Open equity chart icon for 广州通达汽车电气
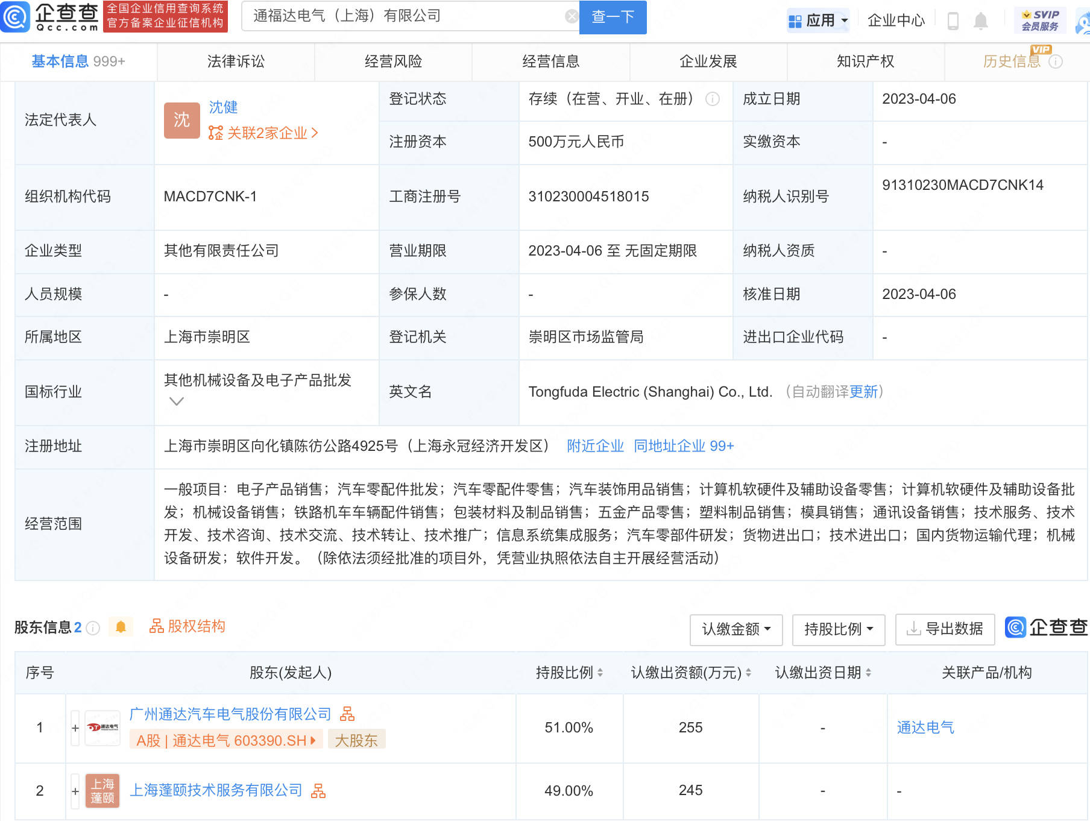The height and width of the screenshot is (821, 1090). click(347, 714)
